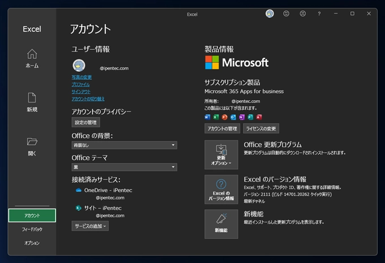Click the サブスクリプション製品 heading
The height and width of the screenshot is (263, 385).
[x=232, y=82]
